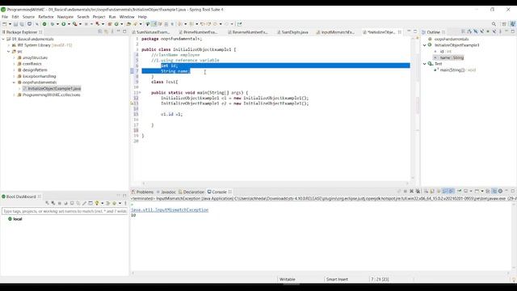Click the Boot Dashboard filter text field
This screenshot has width=517, height=291.
click(65, 211)
